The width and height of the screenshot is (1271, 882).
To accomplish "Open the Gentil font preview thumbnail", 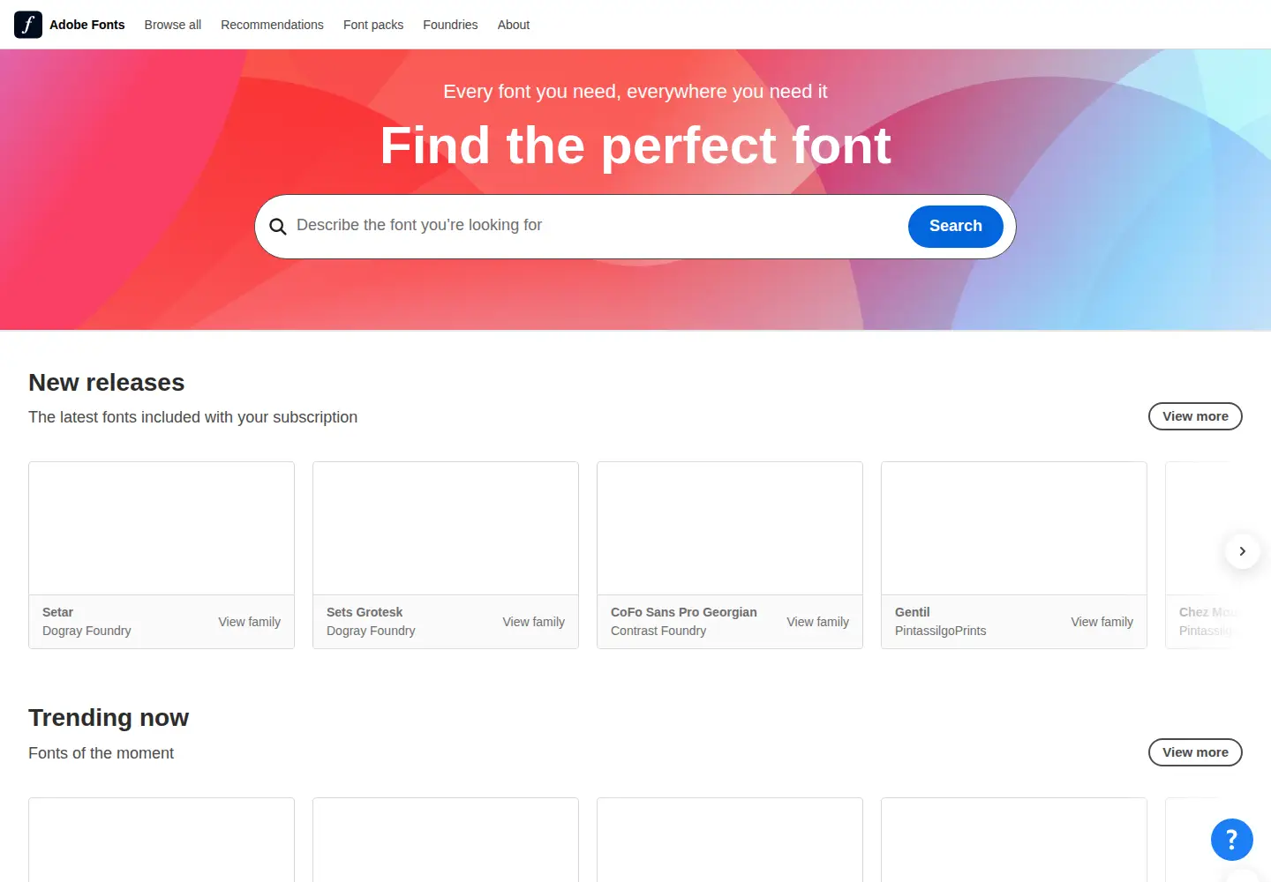I will (x=1014, y=528).
